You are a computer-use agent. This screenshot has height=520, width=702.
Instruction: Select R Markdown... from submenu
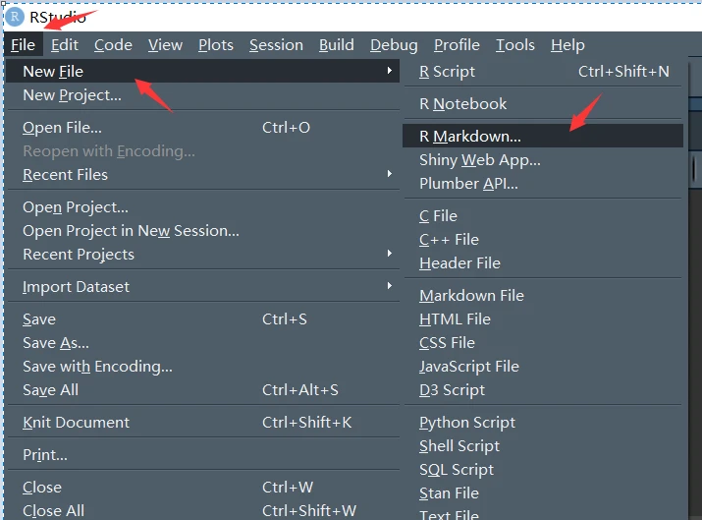(470, 137)
